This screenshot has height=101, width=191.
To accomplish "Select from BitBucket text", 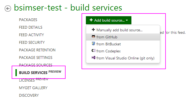I will pos(109,44).
